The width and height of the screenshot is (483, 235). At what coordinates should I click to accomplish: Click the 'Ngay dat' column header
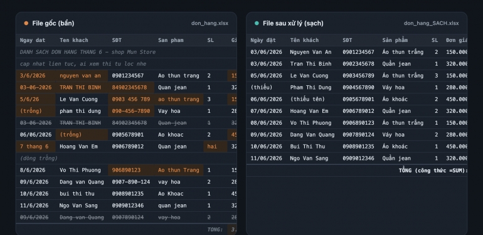pyautogui.click(x=33, y=40)
